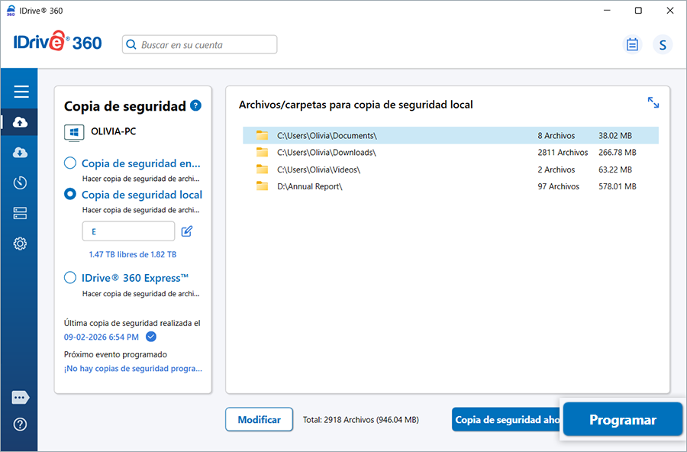Open the hamburger menu in sidebar
Screen dimensions: 687x452
pos(21,92)
